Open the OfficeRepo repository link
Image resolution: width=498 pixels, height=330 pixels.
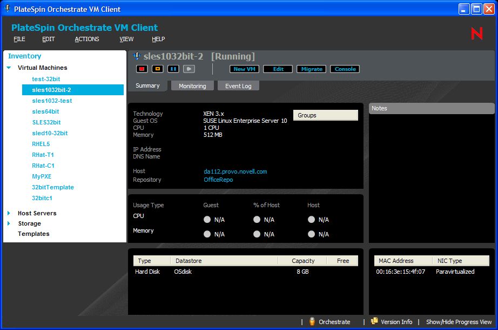tap(218, 180)
